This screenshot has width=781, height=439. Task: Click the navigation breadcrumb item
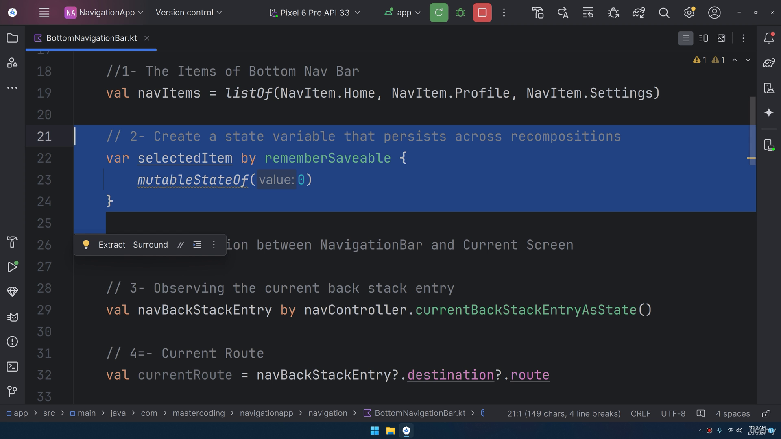(327, 413)
